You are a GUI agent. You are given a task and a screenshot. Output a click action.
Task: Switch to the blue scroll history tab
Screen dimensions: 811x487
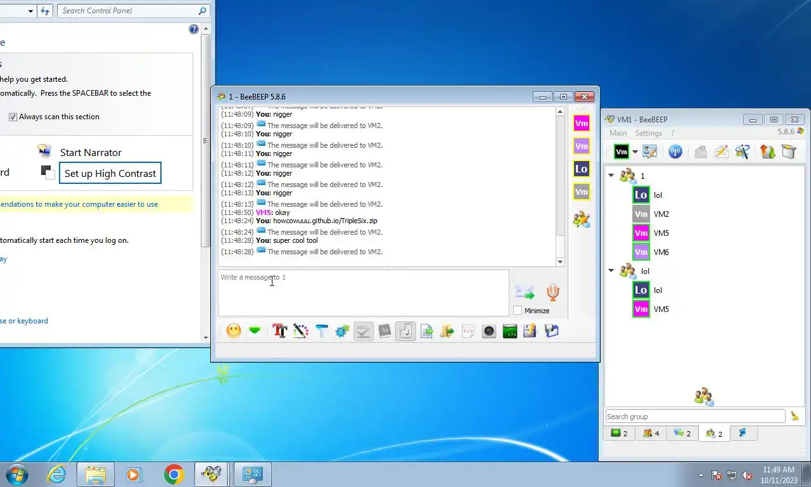[x=743, y=433]
